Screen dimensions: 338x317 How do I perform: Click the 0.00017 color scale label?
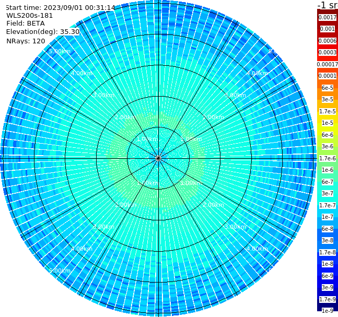(328, 64)
